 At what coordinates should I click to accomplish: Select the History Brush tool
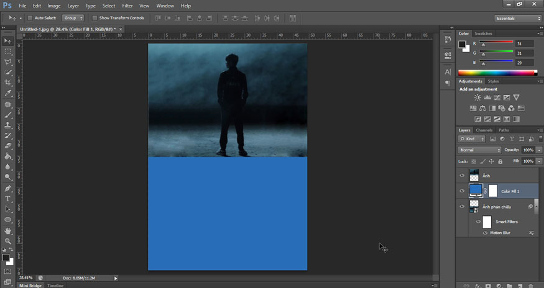pyautogui.click(x=7, y=135)
